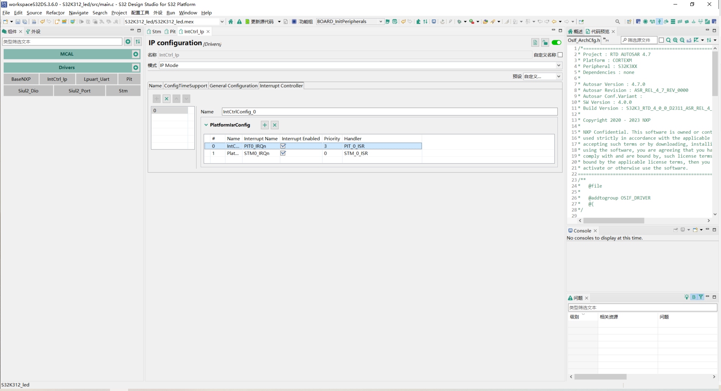This screenshot has height=391, width=721.
Task: Add a new PlatformIsrConfig row
Action: tap(264, 125)
